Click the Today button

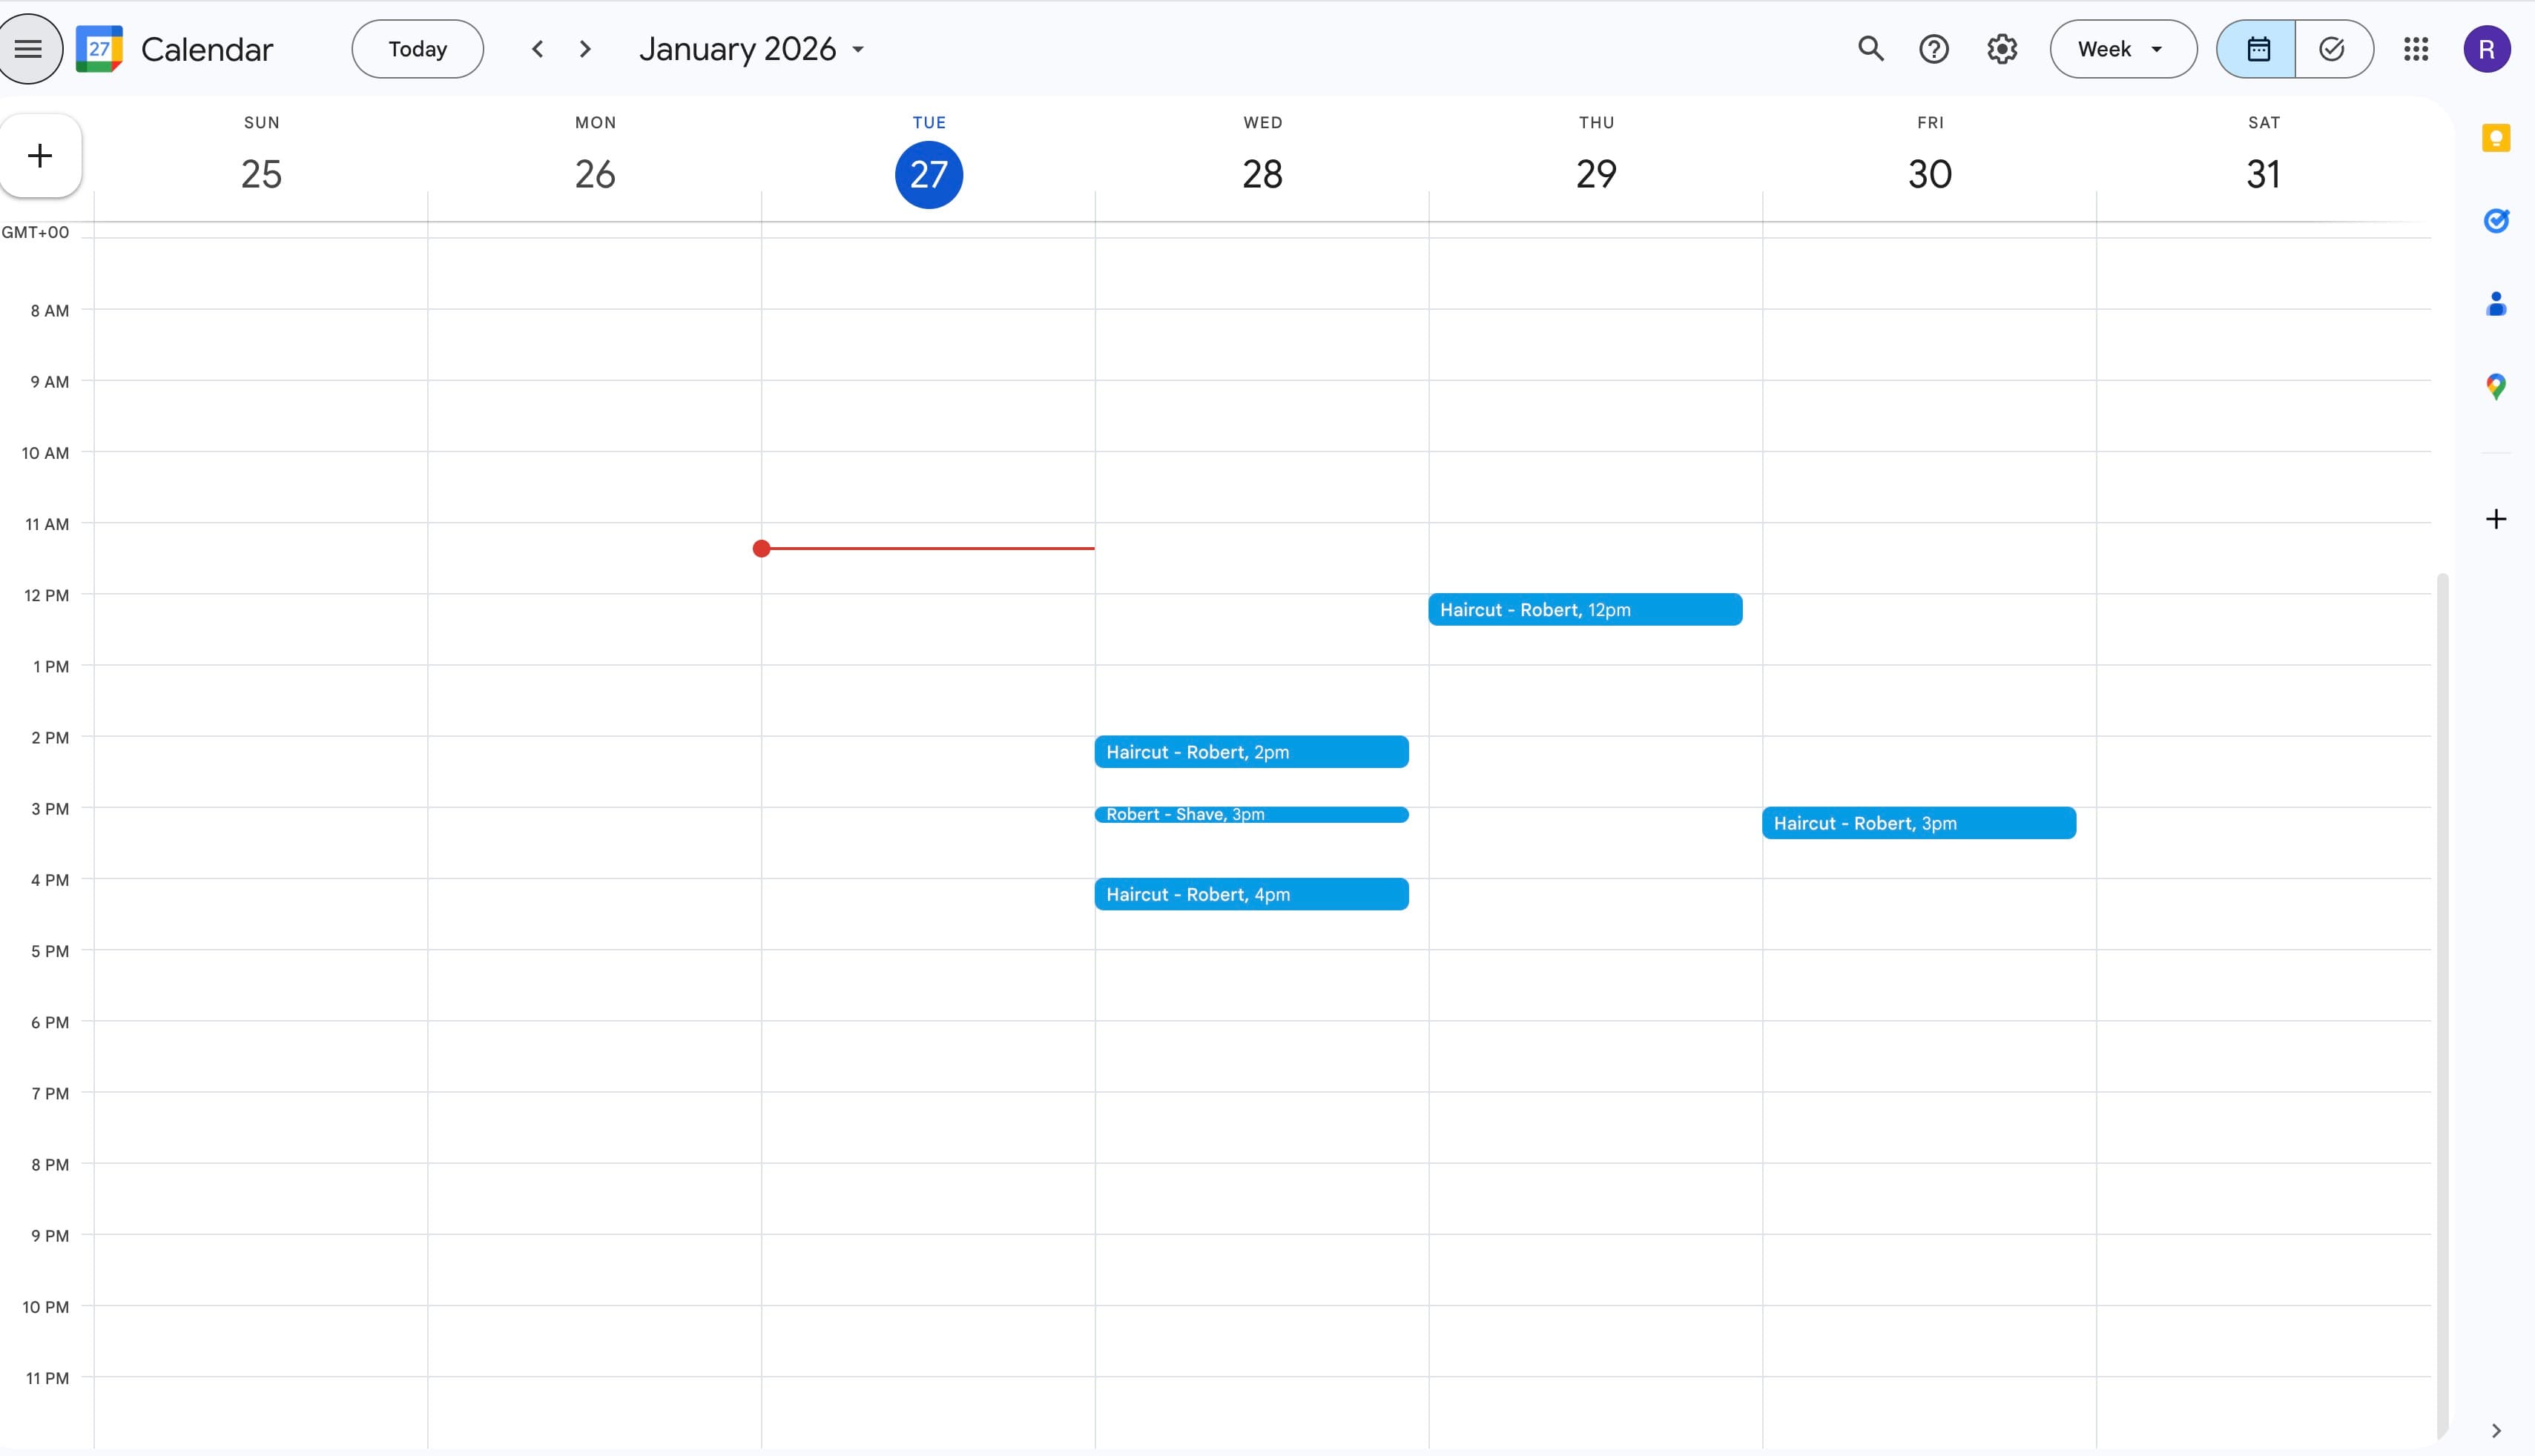tap(417, 48)
